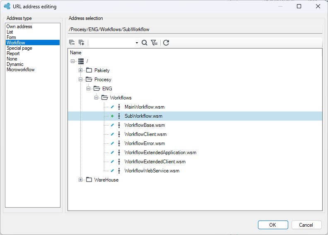
Task: Select Workflow address type
Action: (33, 43)
